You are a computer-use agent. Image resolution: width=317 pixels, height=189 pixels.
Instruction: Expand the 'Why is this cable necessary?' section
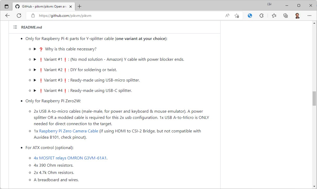(35, 49)
